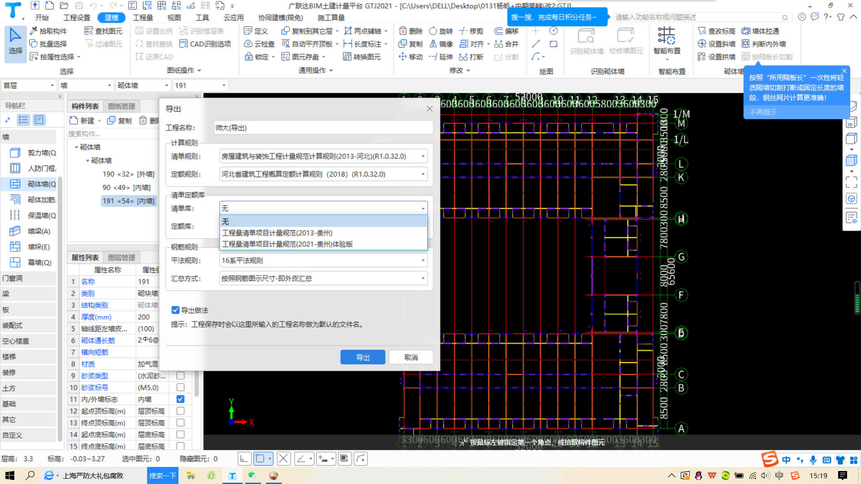
Task: Click the 合并 merge tool
Action: pos(506,44)
